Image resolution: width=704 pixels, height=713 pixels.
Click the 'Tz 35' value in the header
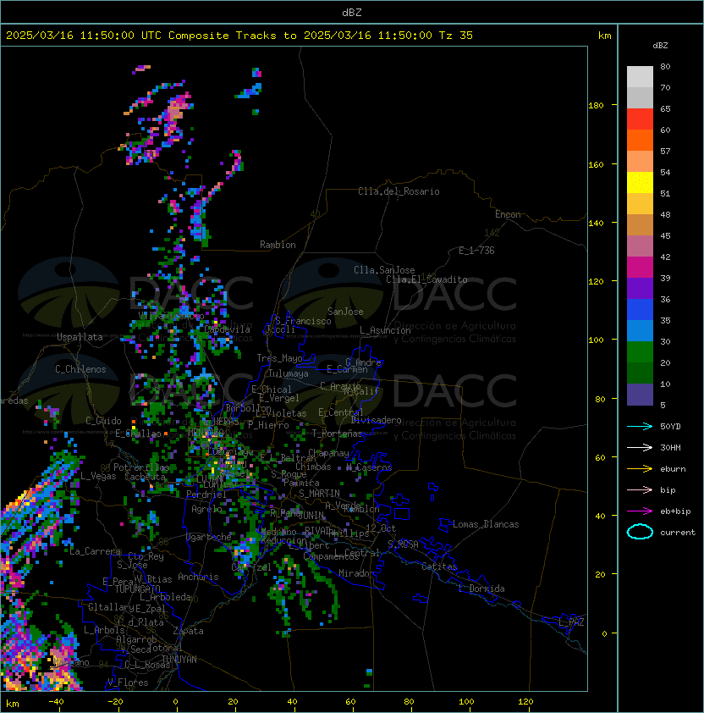[x=456, y=36]
